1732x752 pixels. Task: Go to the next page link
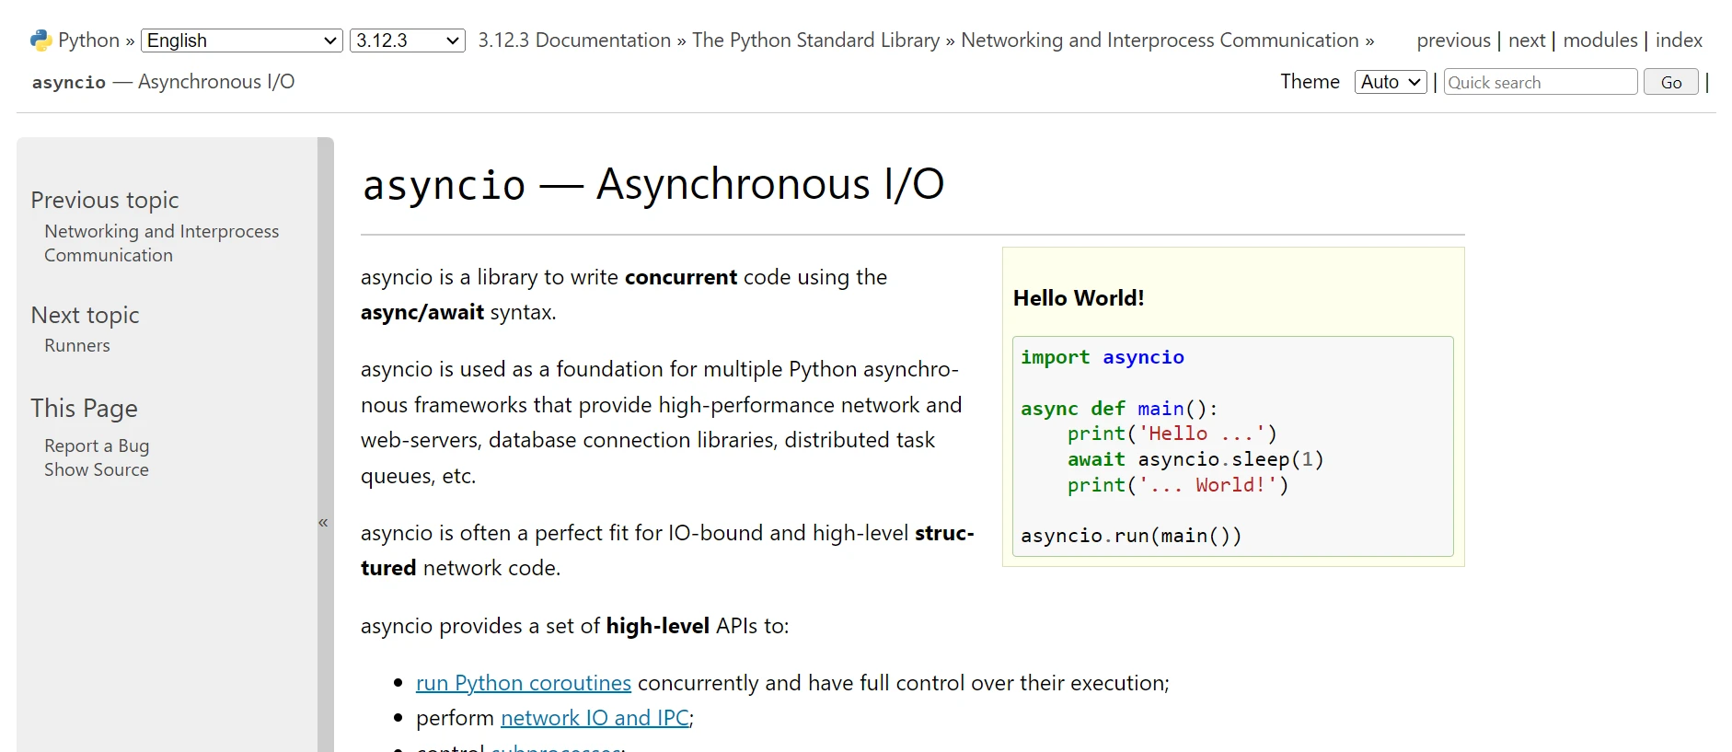[1527, 40]
